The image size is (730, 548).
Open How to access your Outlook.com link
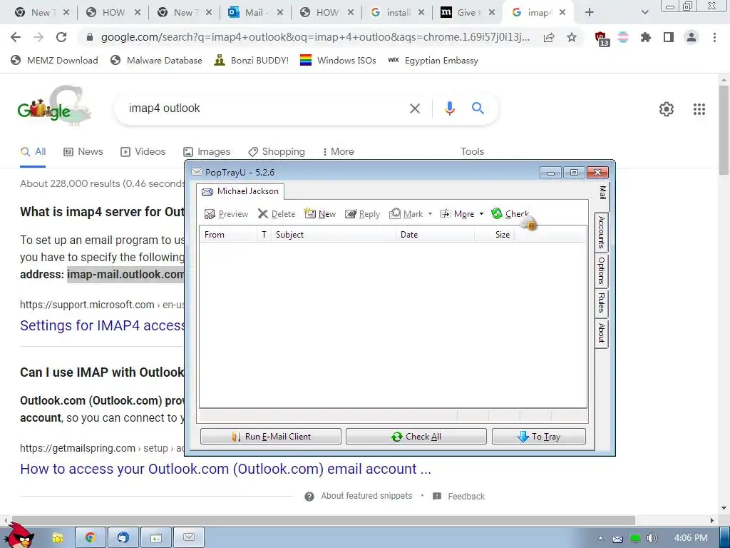click(225, 469)
